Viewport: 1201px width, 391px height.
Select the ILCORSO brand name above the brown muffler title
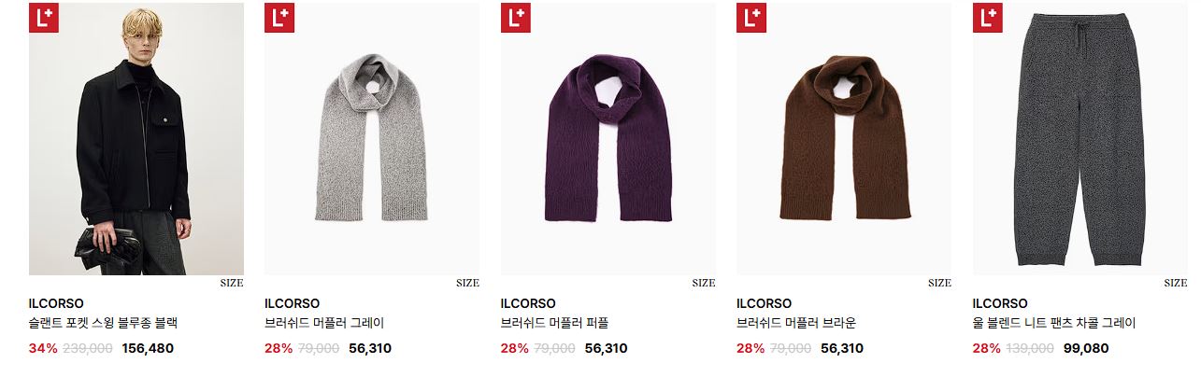click(764, 303)
